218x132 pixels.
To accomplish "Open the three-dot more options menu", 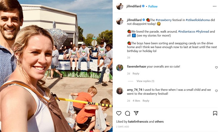I will [x=214, y=6].
